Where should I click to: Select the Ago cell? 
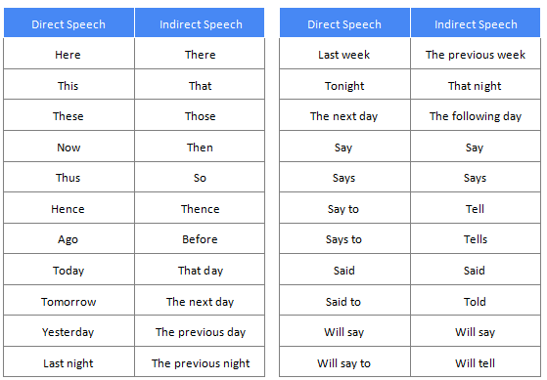tap(68, 238)
